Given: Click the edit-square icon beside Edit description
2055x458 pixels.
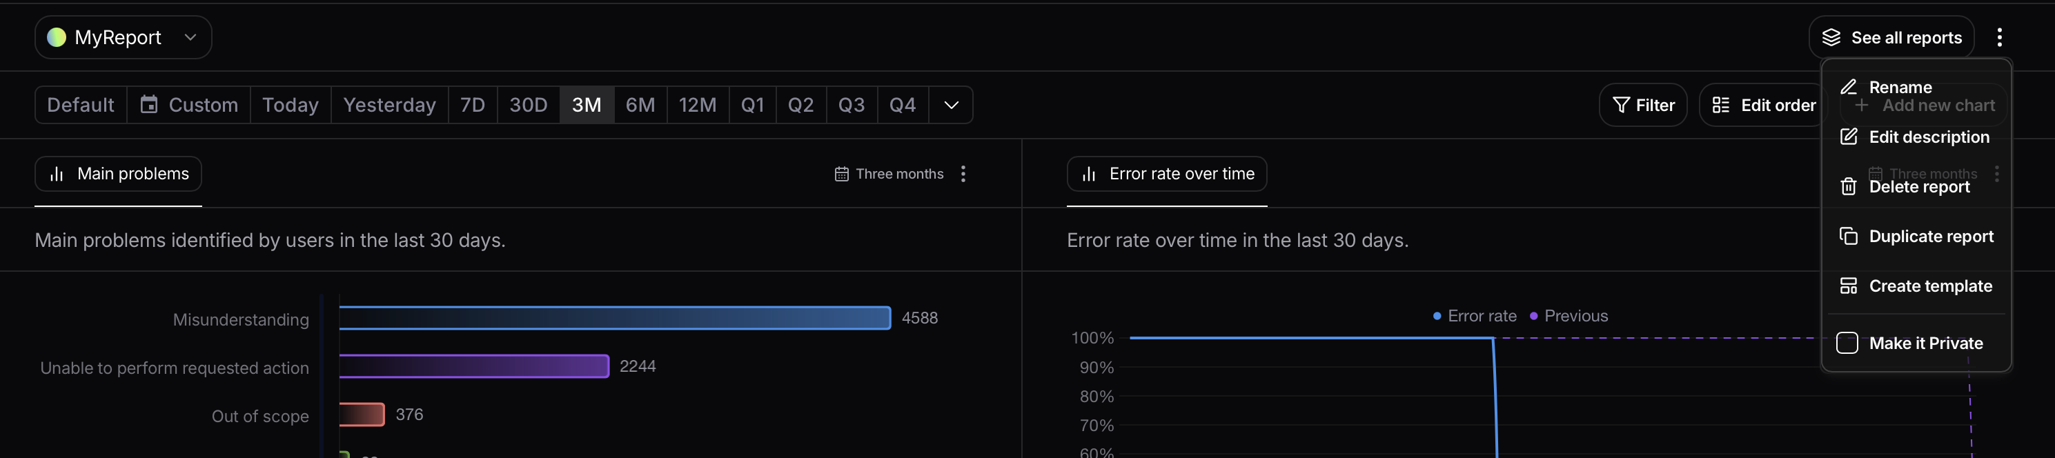Looking at the screenshot, I should (x=1849, y=137).
